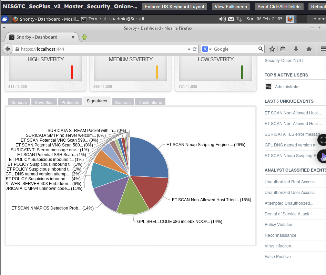Open the Sources tab
326x275 pixels.
[123, 102]
